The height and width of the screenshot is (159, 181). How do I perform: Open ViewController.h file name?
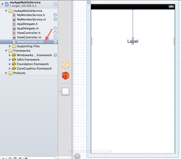[x=29, y=33]
